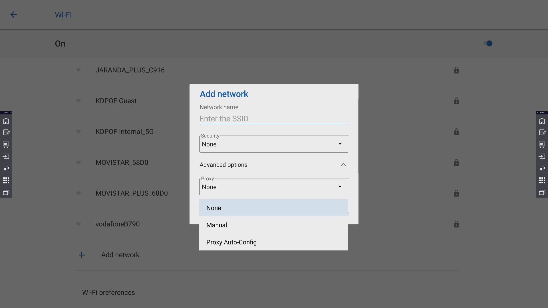Click whiteboard icon in left side toolbar
Image resolution: width=548 pixels, height=308 pixels.
(6, 145)
